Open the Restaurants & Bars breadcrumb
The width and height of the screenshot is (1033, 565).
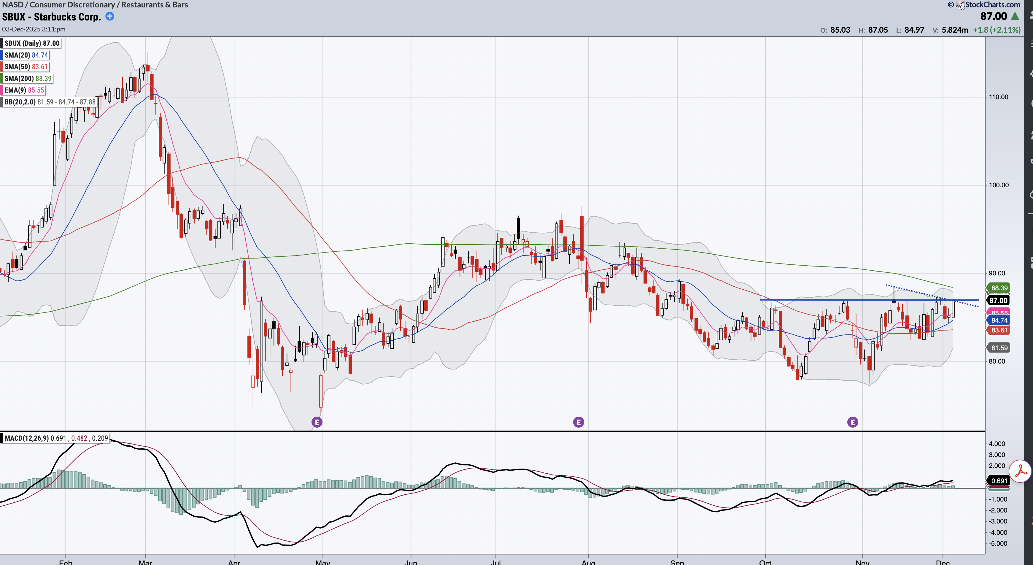coord(154,5)
